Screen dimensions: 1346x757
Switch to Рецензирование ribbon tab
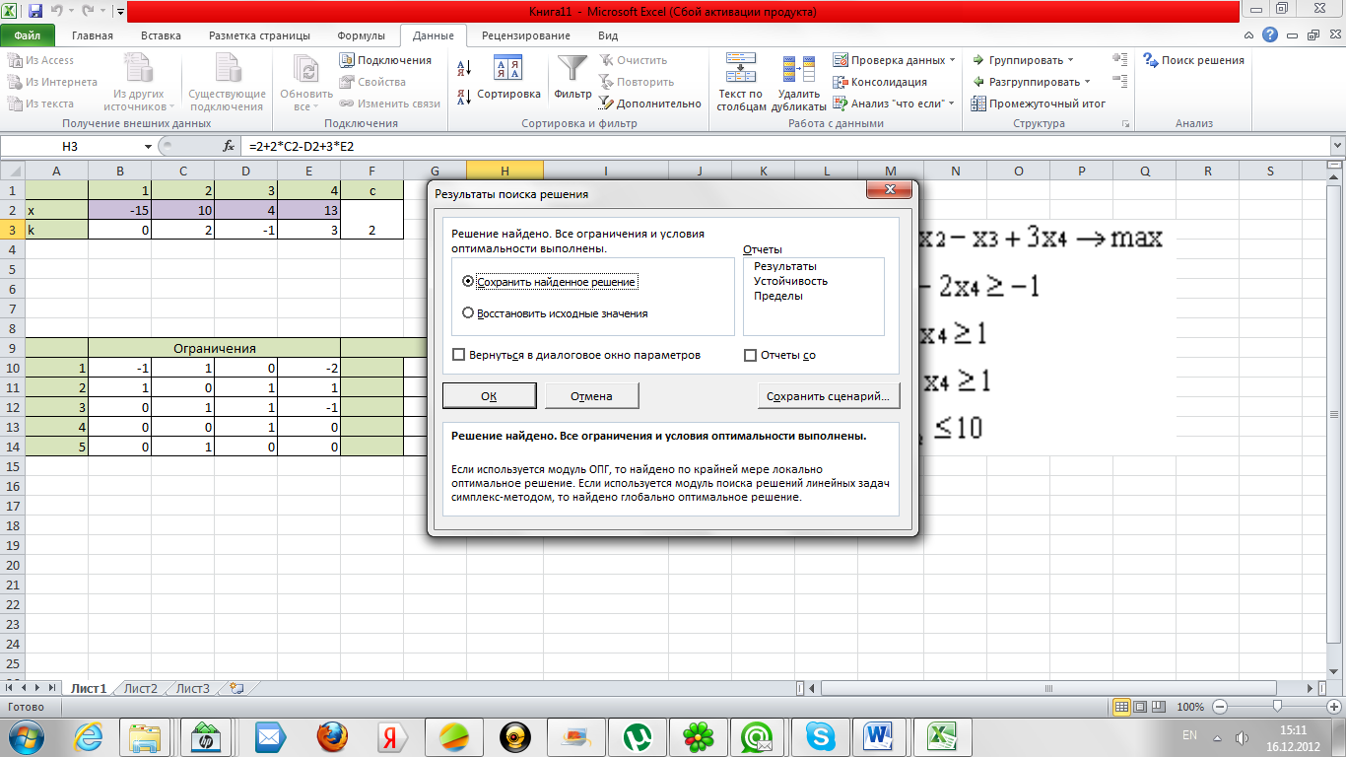click(x=526, y=35)
